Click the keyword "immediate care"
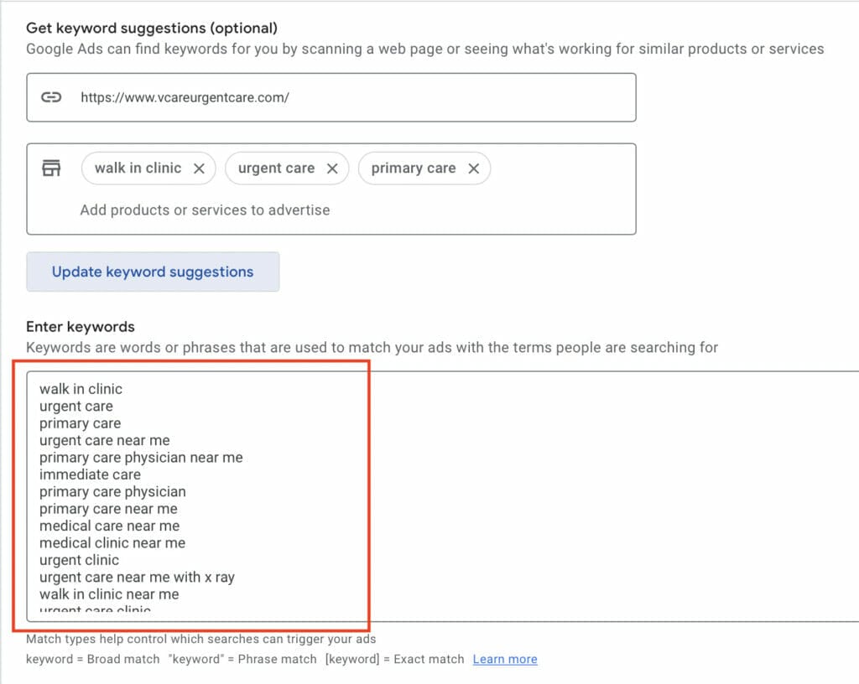Image resolution: width=859 pixels, height=684 pixels. tap(91, 474)
